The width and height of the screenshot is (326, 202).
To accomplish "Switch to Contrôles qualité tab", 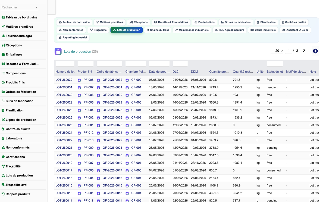I will tap(293, 22).
